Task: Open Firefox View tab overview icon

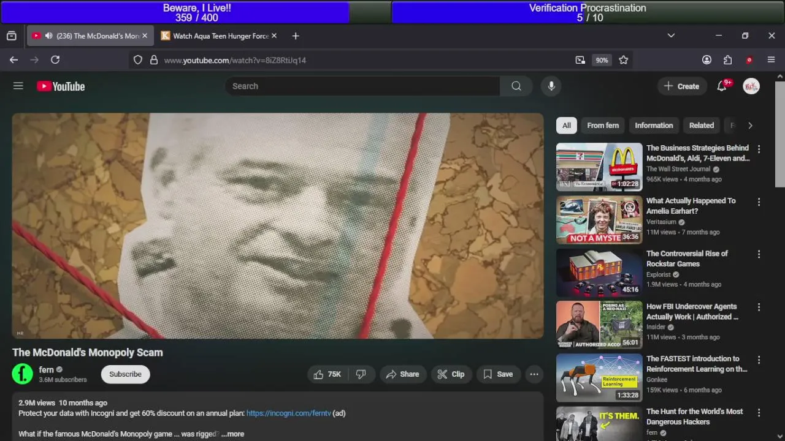Action: pyautogui.click(x=11, y=36)
